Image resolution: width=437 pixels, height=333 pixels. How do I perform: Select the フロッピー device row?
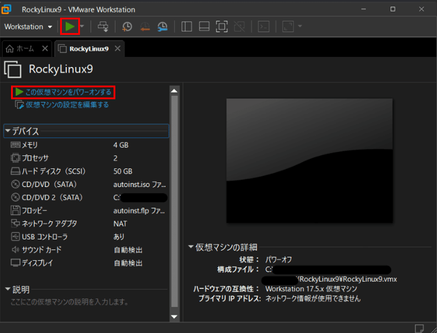coord(86,210)
